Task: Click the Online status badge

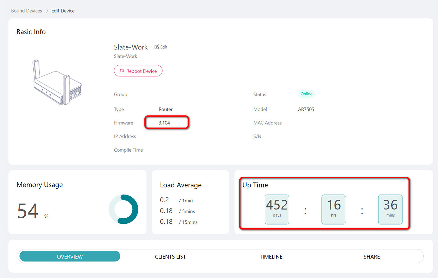Action: point(306,94)
